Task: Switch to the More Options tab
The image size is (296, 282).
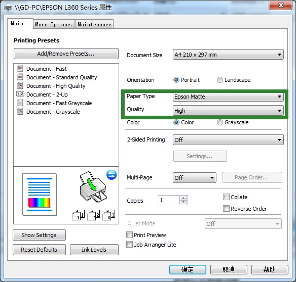Action: tap(54, 24)
